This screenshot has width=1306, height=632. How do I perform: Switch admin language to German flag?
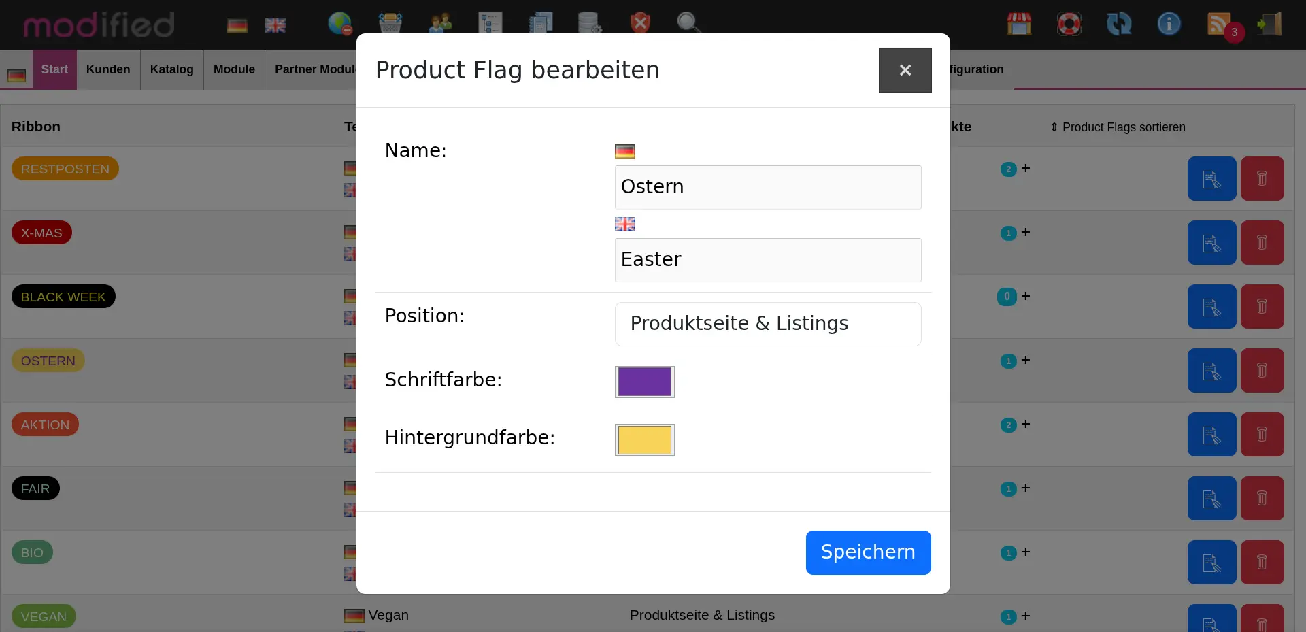[x=237, y=26]
